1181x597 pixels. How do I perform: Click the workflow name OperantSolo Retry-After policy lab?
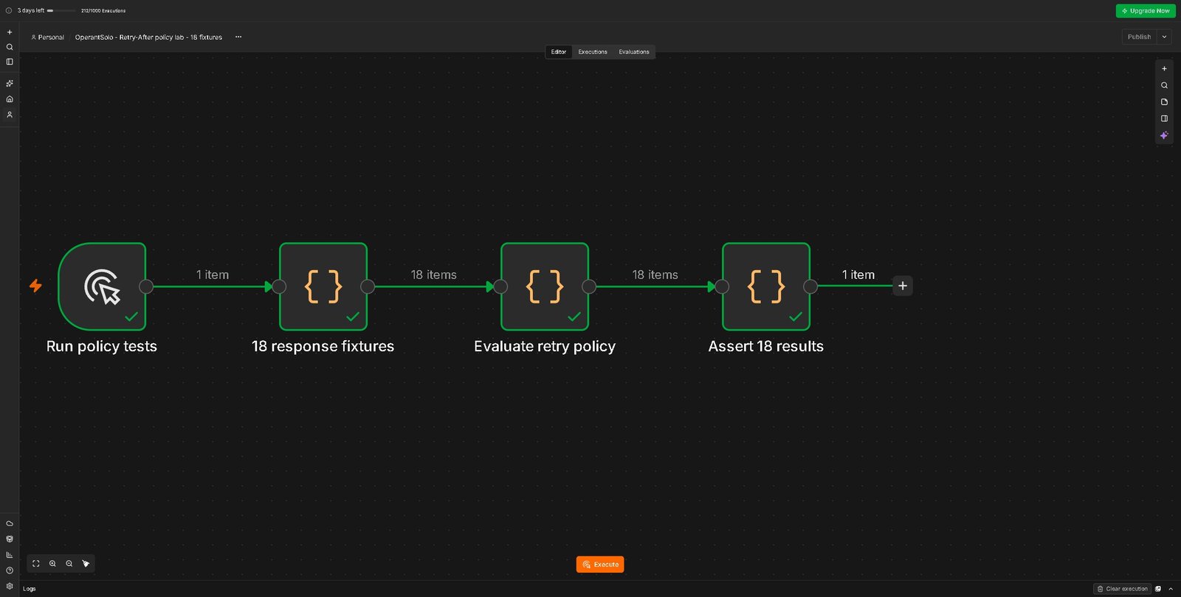pyautogui.click(x=148, y=37)
